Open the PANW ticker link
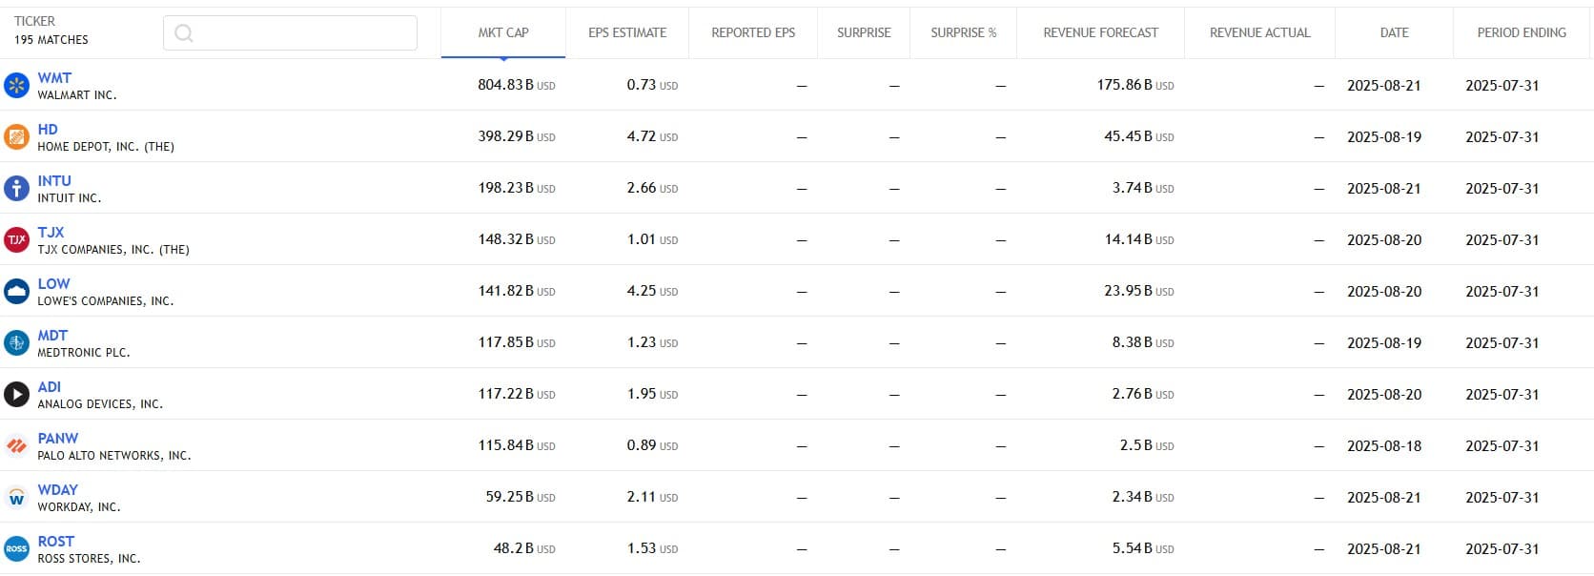Screen dimensions: 1594x576 point(58,439)
